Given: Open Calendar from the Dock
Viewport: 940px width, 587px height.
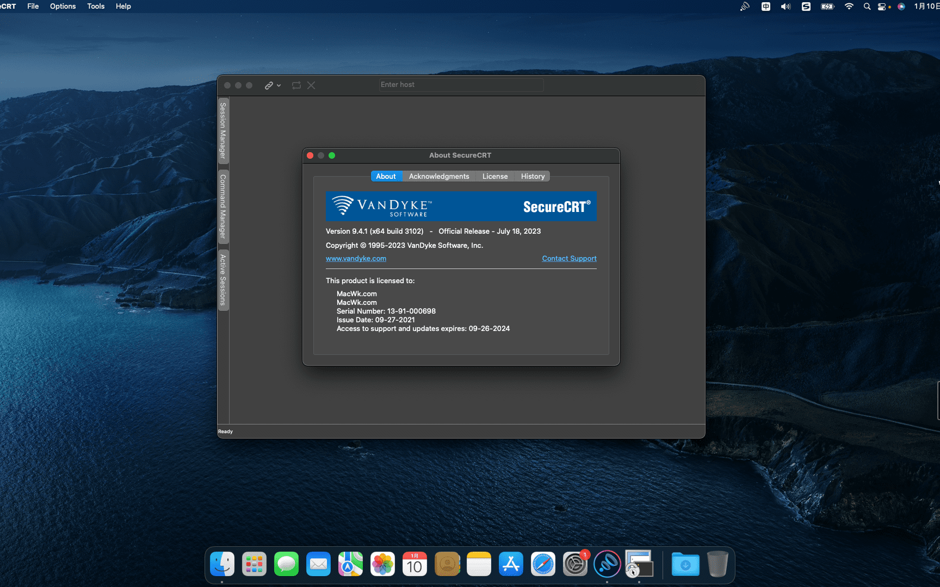Looking at the screenshot, I should pos(415,564).
